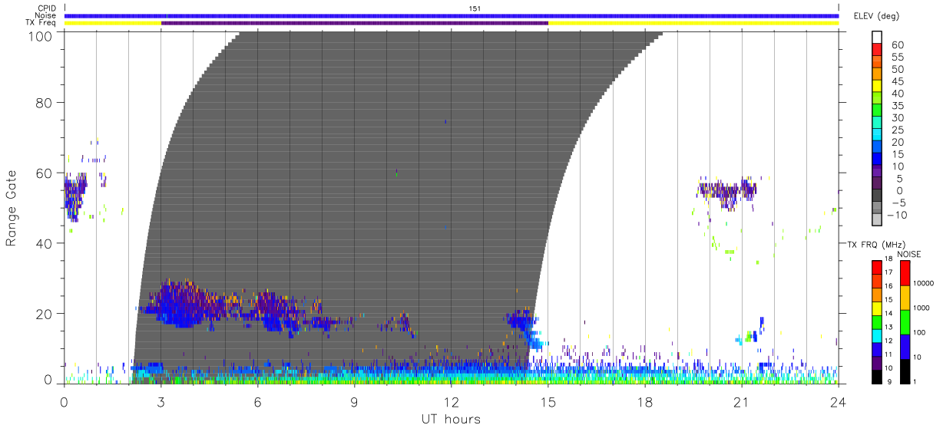This screenshot has height=435, width=943.
Task: Click x-axis tick label 21
Action: point(741,401)
